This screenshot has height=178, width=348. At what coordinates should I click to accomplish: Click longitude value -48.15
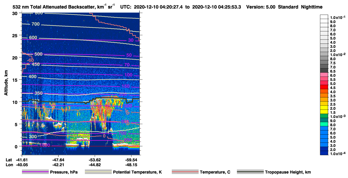[x=131, y=165]
